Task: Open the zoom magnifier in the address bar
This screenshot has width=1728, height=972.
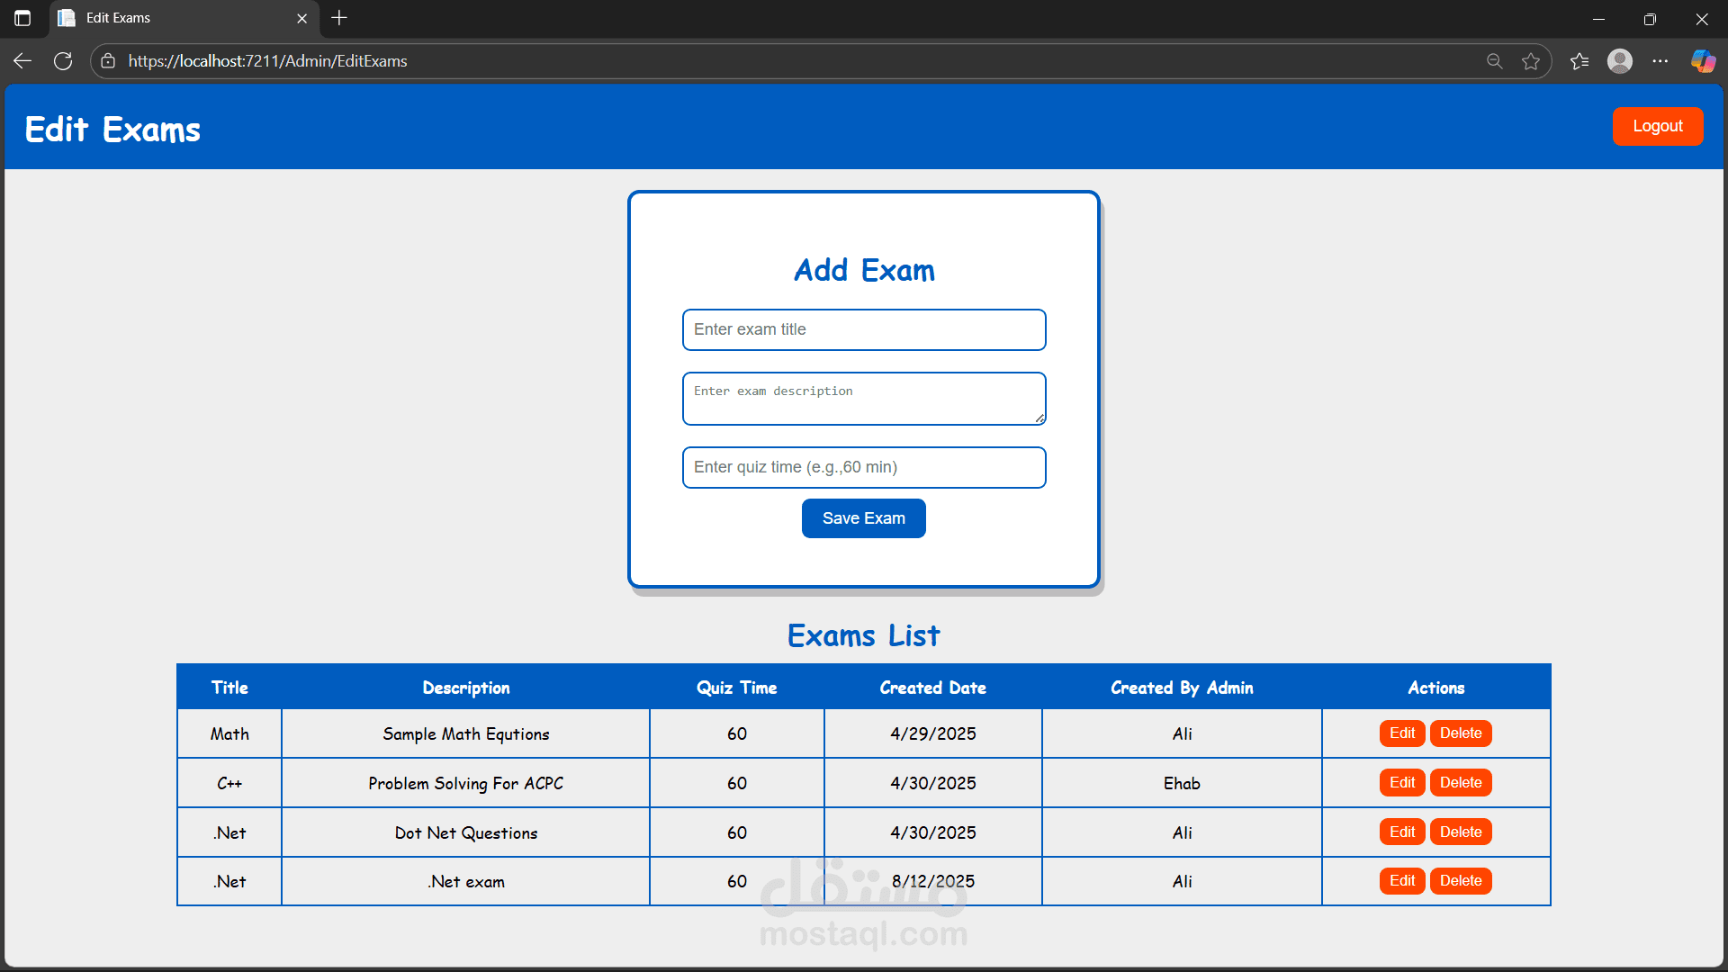Action: point(1494,61)
